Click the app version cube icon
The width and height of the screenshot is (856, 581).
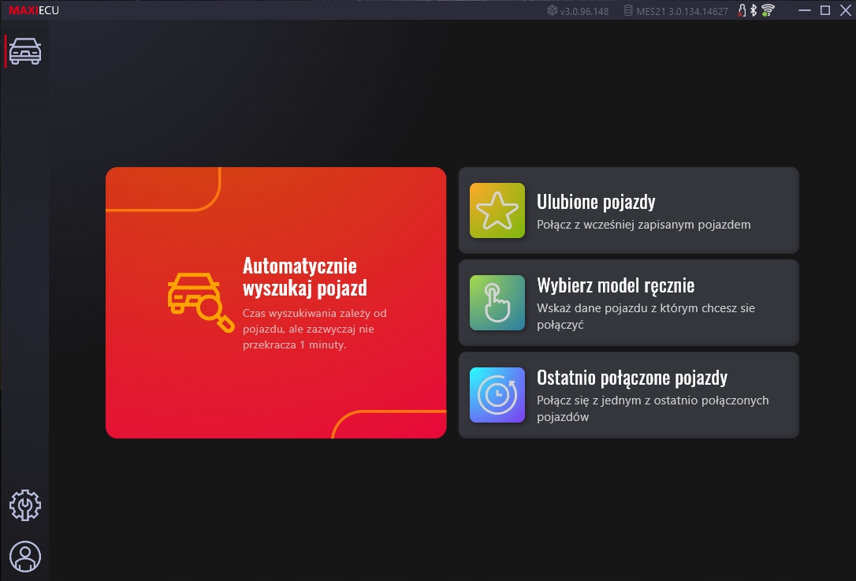[x=553, y=10]
